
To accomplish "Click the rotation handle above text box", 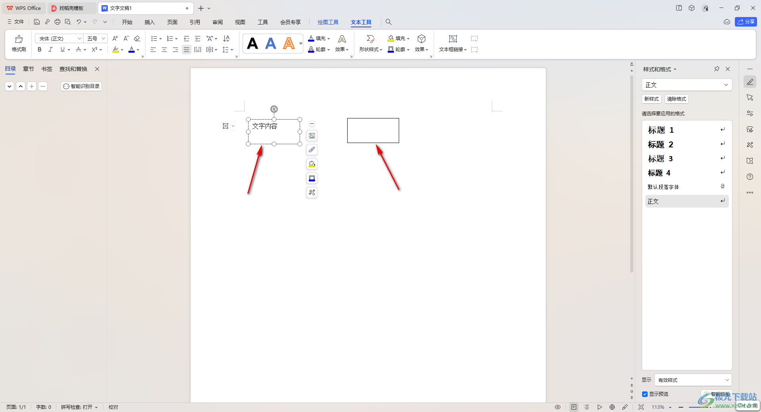I will click(274, 109).
